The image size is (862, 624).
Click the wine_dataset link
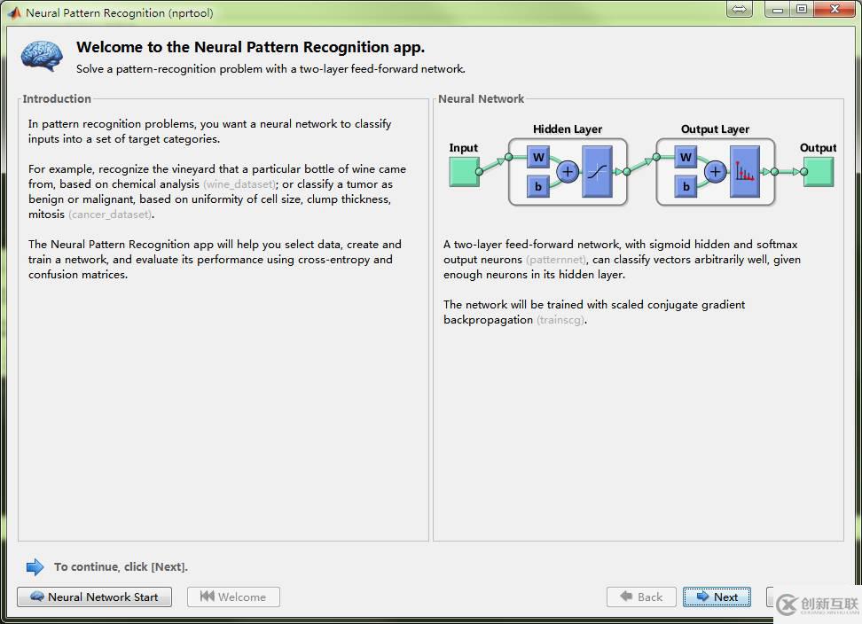coord(239,184)
